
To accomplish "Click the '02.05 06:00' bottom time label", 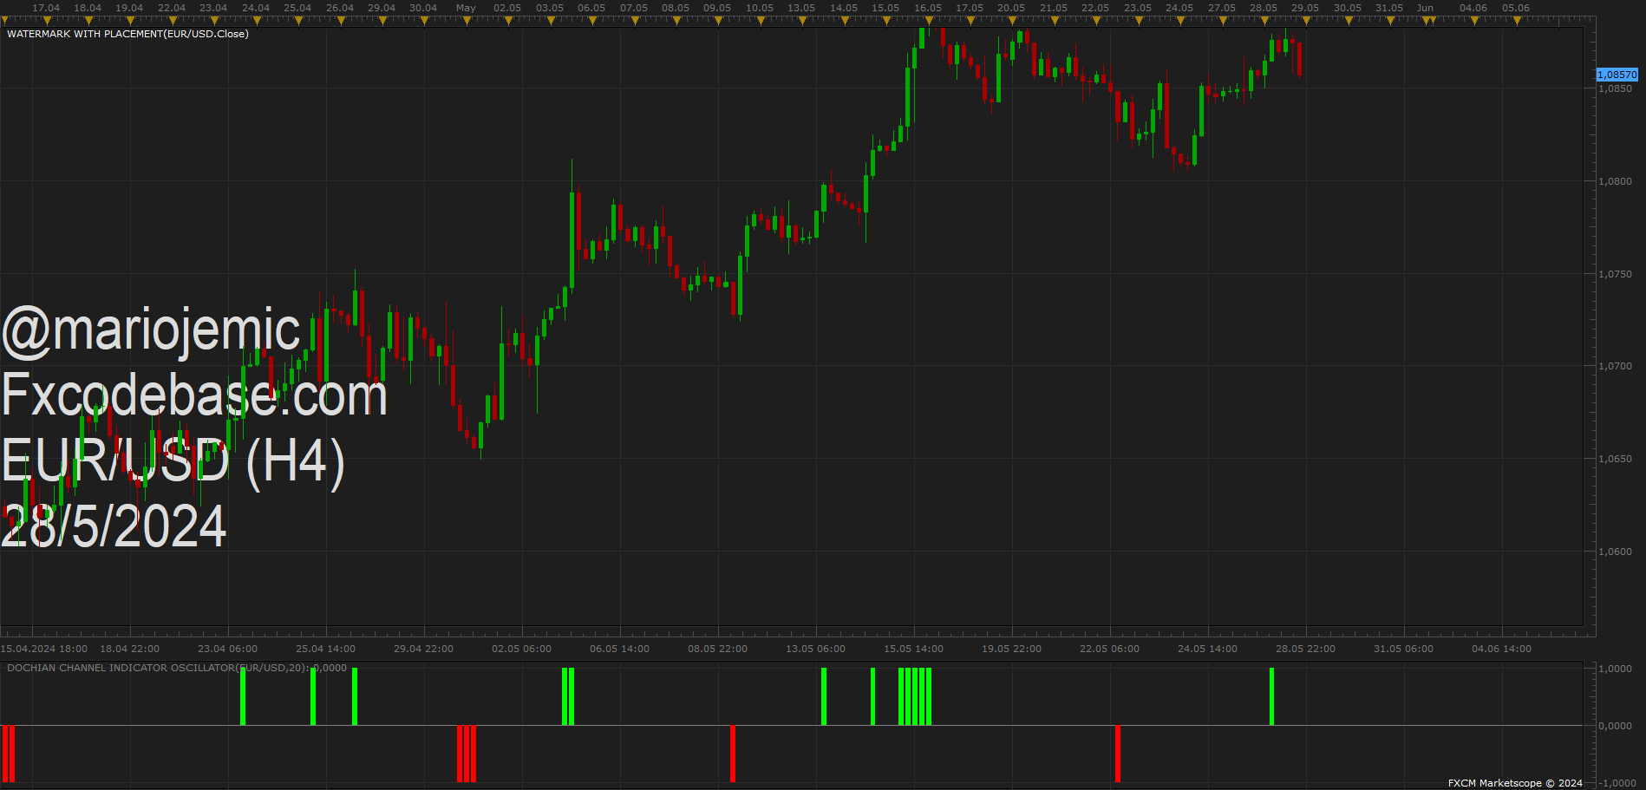I will (522, 649).
